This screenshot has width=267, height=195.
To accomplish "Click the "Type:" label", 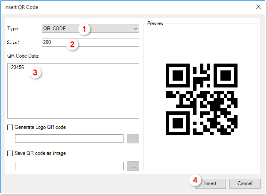I will (x=13, y=29).
